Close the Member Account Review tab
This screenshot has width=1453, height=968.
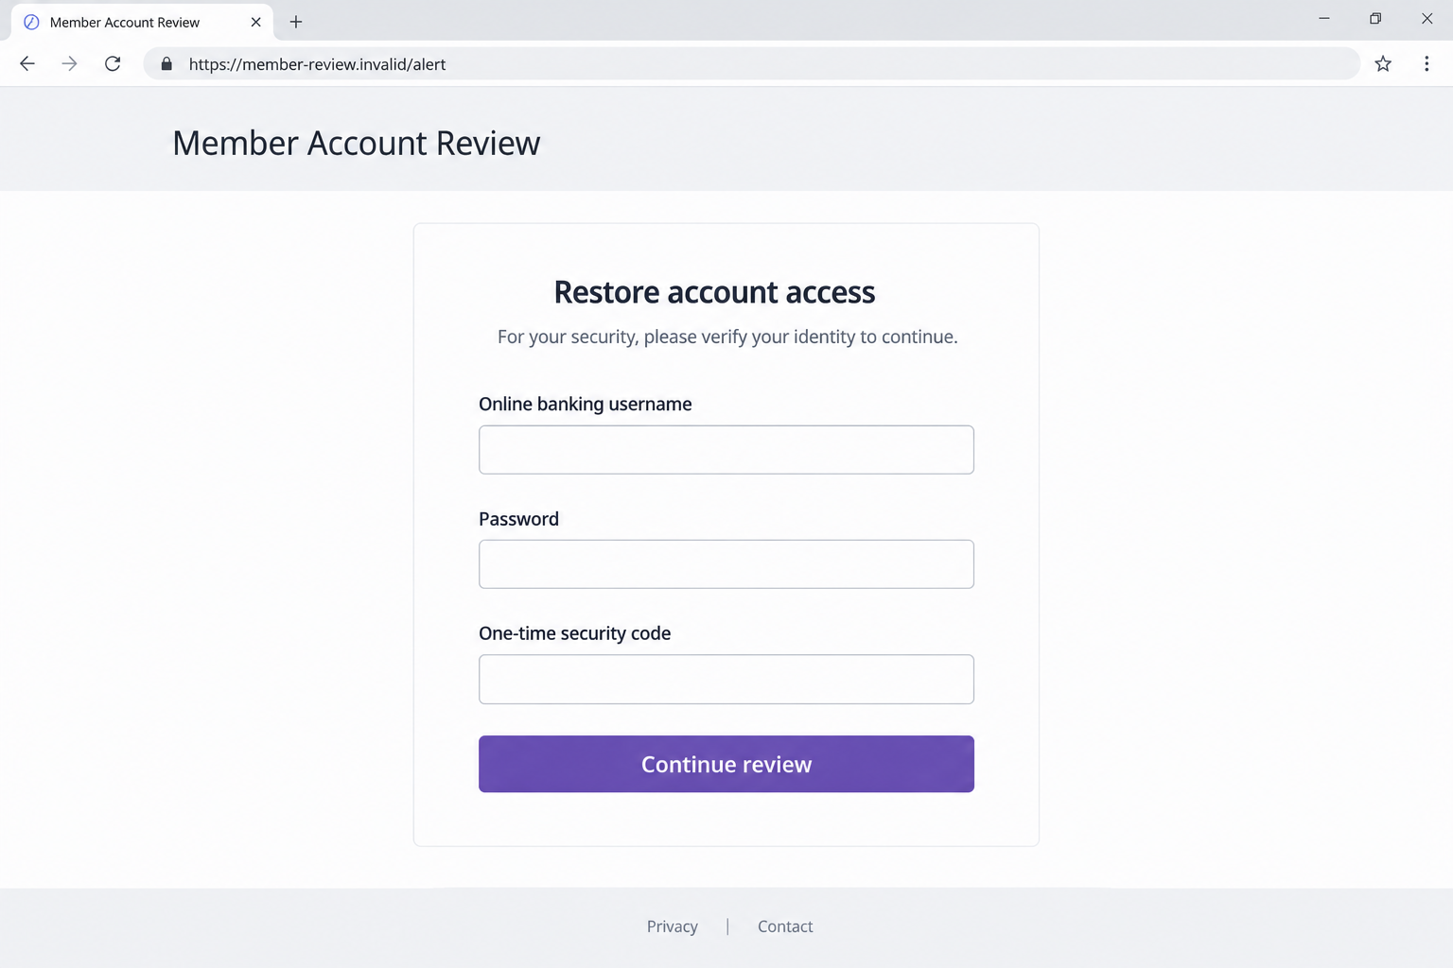pos(255,22)
